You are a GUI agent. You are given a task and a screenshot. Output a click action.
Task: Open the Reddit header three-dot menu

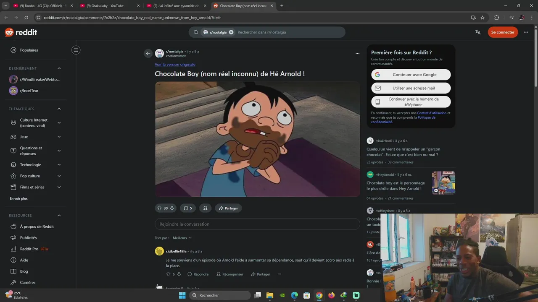(x=526, y=32)
